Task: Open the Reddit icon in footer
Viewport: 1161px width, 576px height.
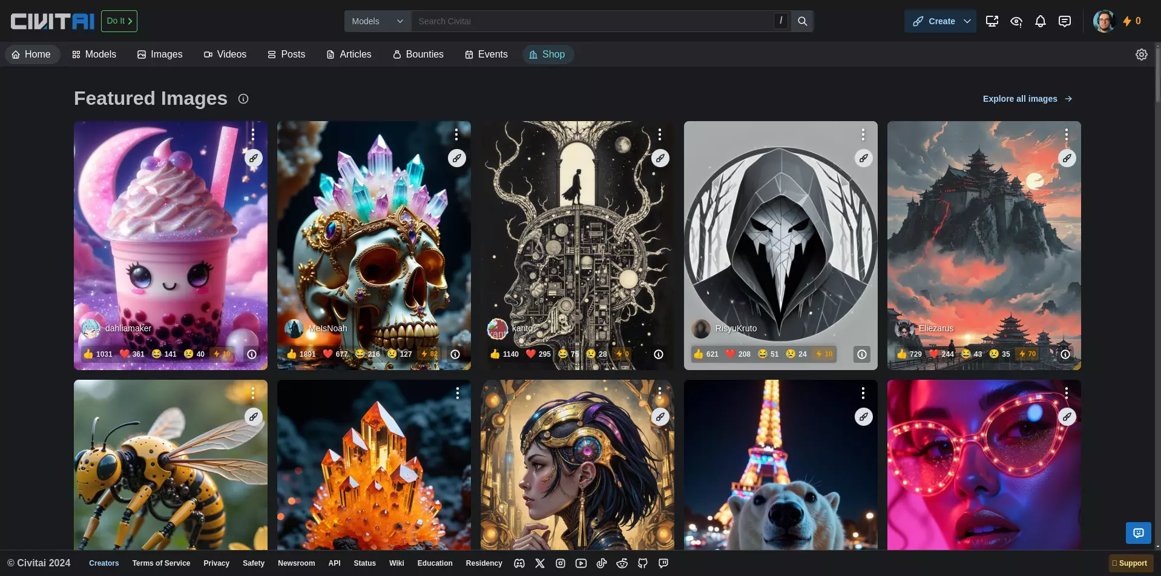Action: pyautogui.click(x=622, y=563)
